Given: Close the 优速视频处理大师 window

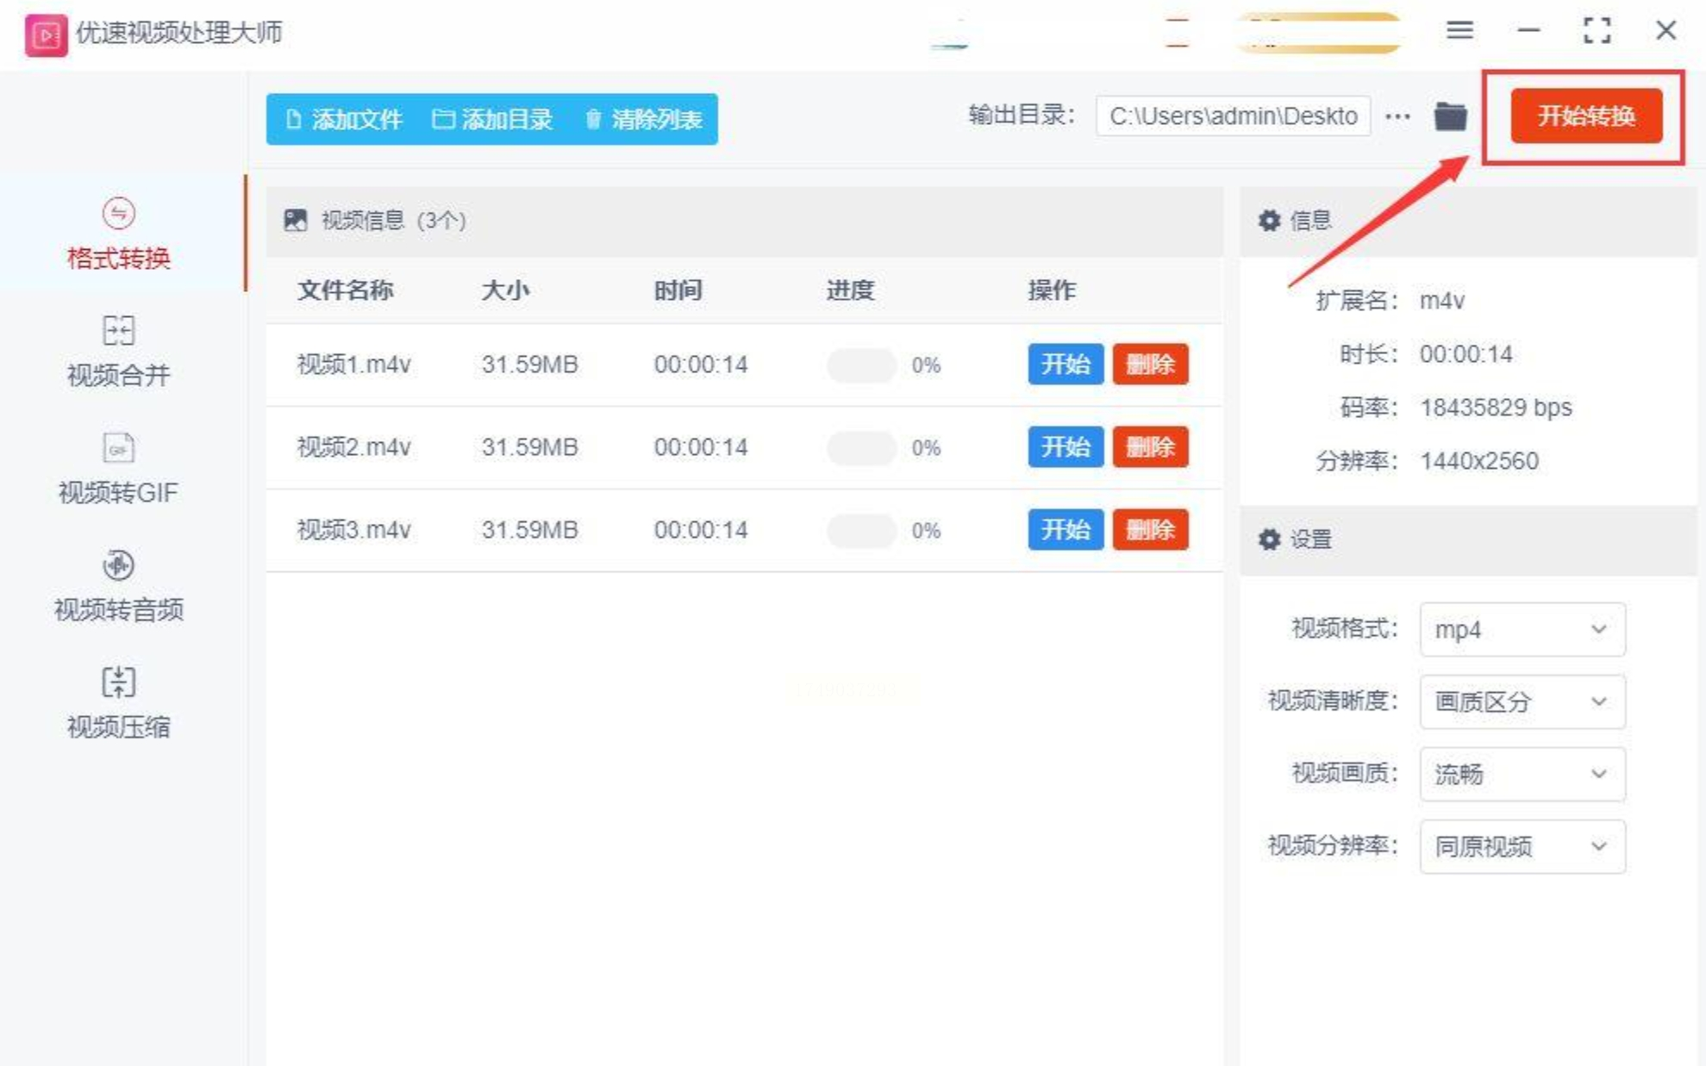Looking at the screenshot, I should pyautogui.click(x=1665, y=30).
